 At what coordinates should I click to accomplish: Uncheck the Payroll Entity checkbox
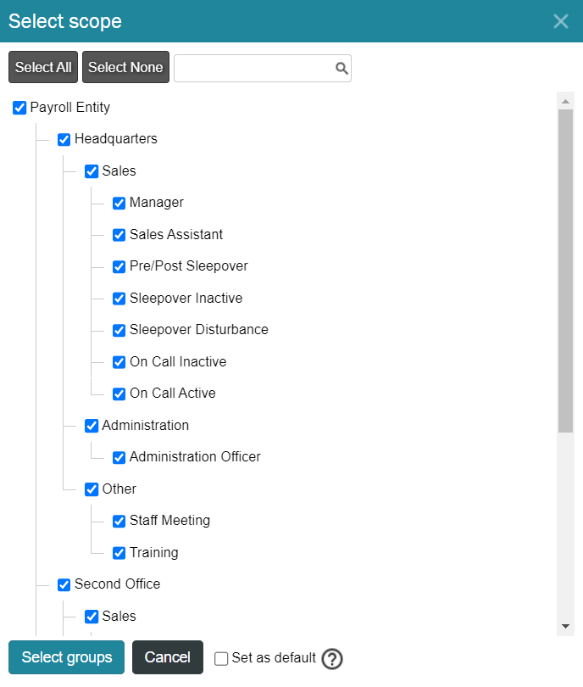point(19,108)
